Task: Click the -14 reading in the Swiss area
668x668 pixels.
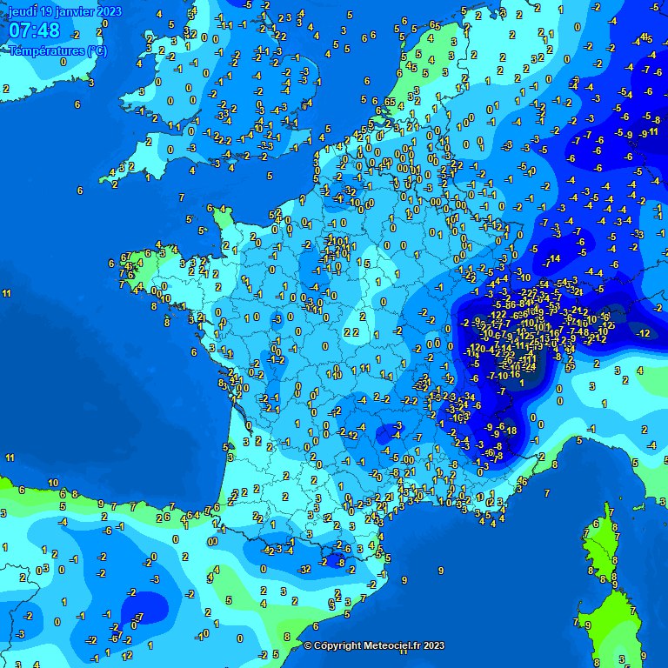Action: pos(552,258)
